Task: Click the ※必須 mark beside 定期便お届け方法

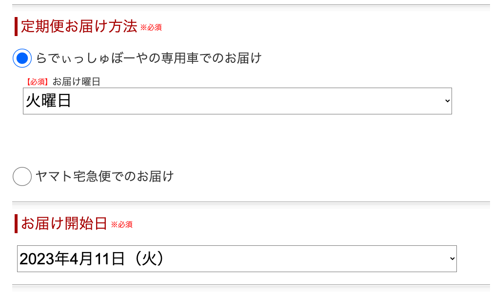Action: [151, 28]
